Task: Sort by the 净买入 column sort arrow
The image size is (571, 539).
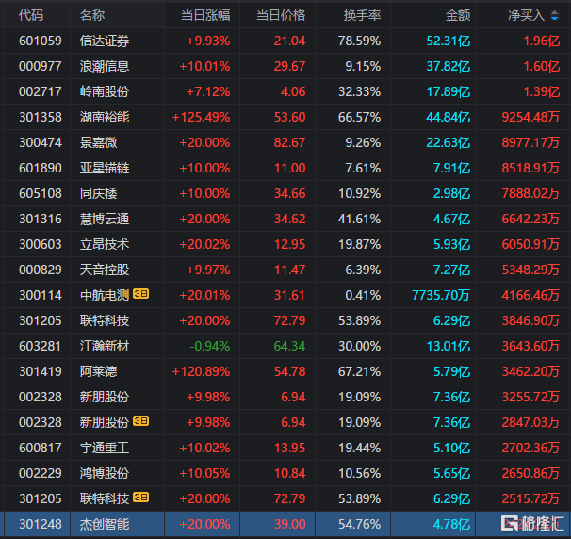Action: [x=554, y=16]
